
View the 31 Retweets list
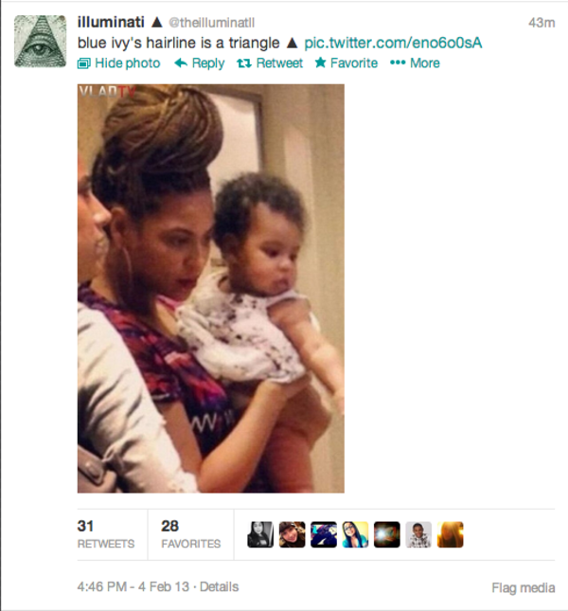pyautogui.click(x=106, y=534)
